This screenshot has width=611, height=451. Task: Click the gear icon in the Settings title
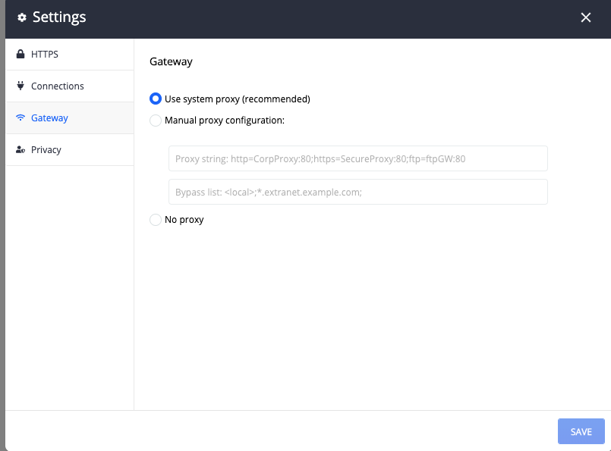point(22,17)
